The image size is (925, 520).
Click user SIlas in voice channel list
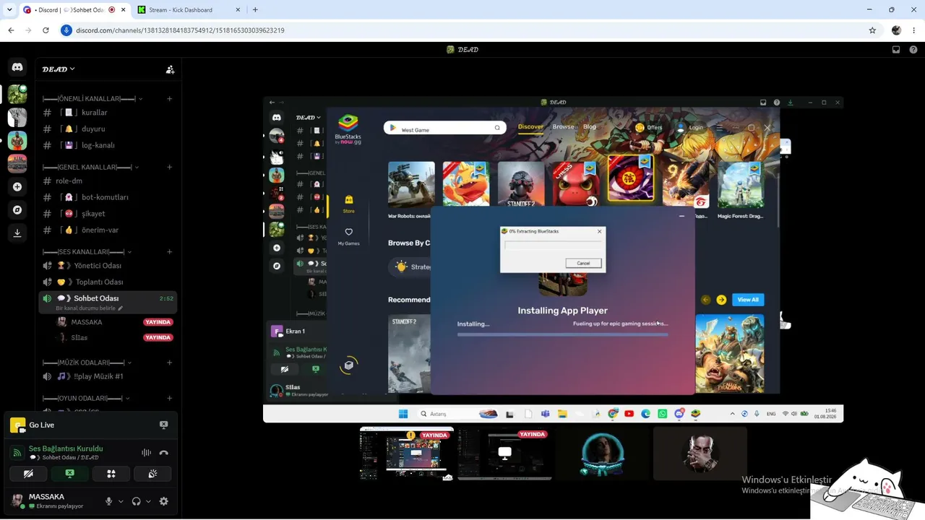tap(79, 337)
